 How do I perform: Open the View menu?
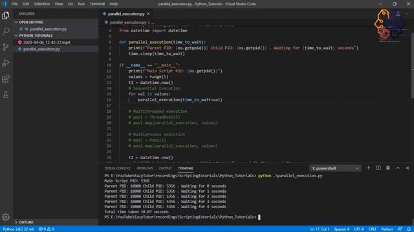[x=59, y=4]
